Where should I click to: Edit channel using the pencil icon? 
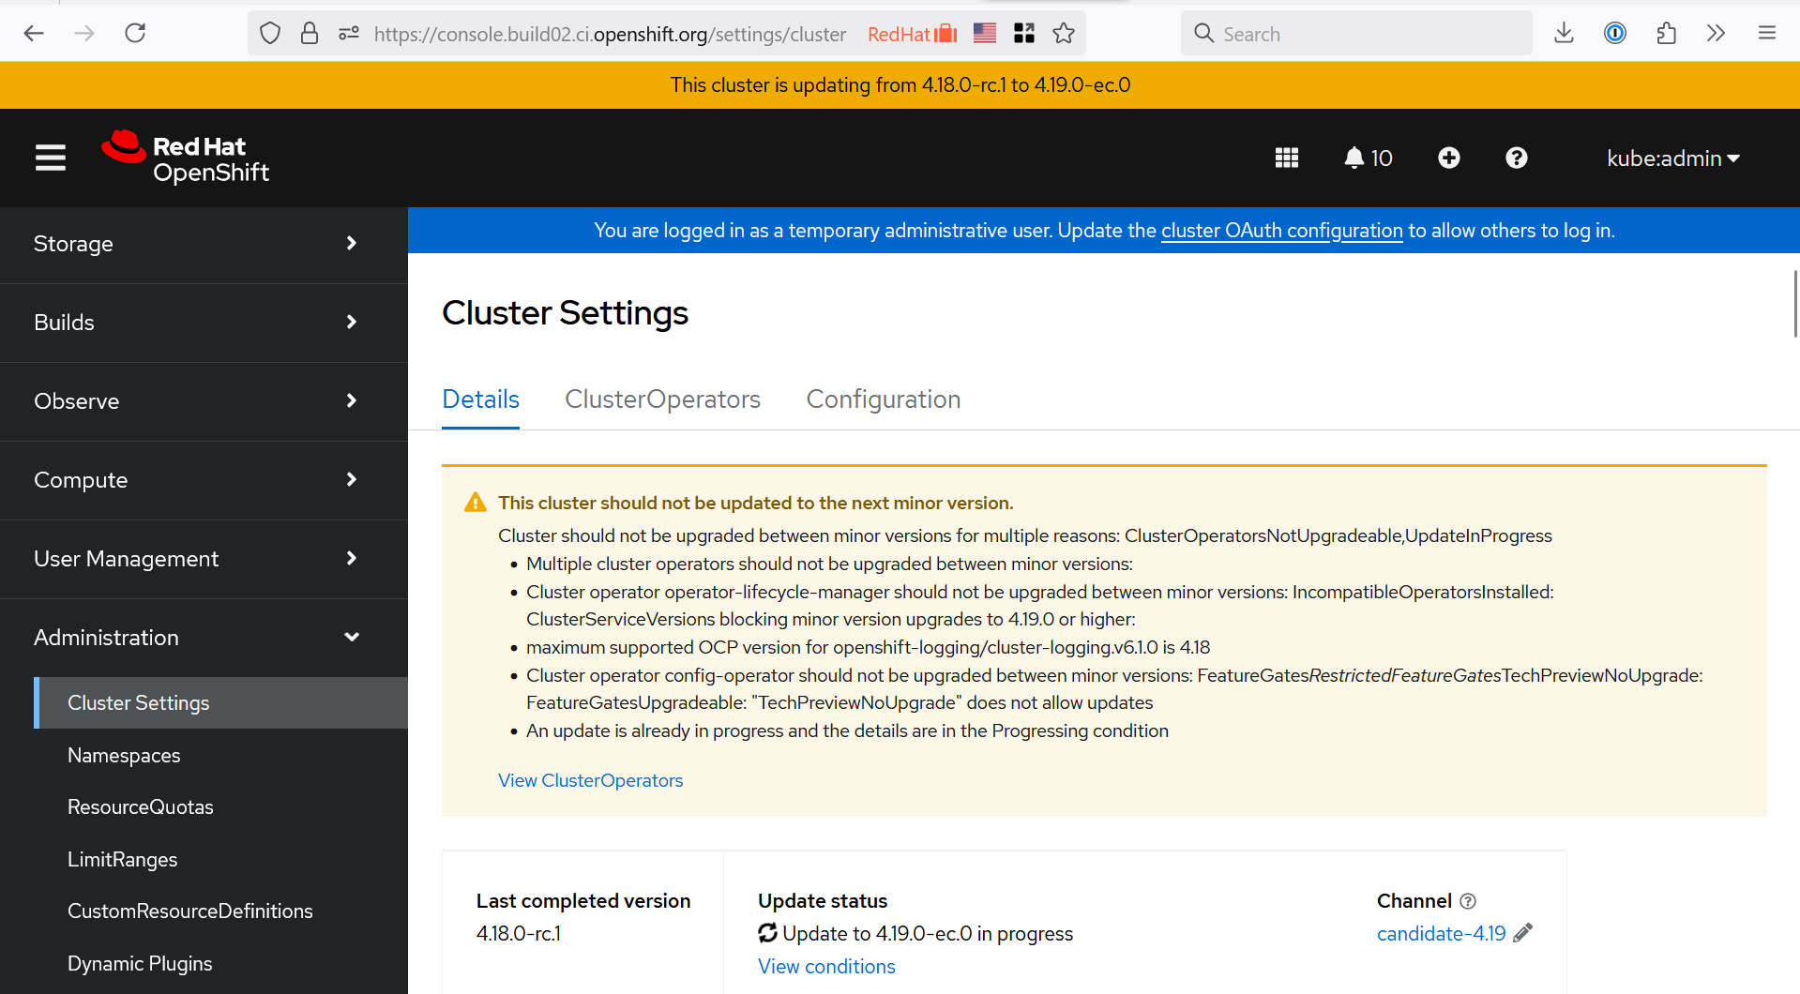coord(1523,933)
